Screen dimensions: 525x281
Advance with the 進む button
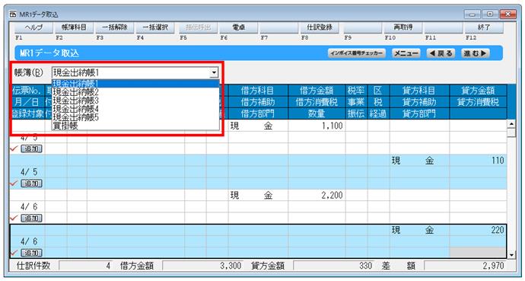click(476, 53)
